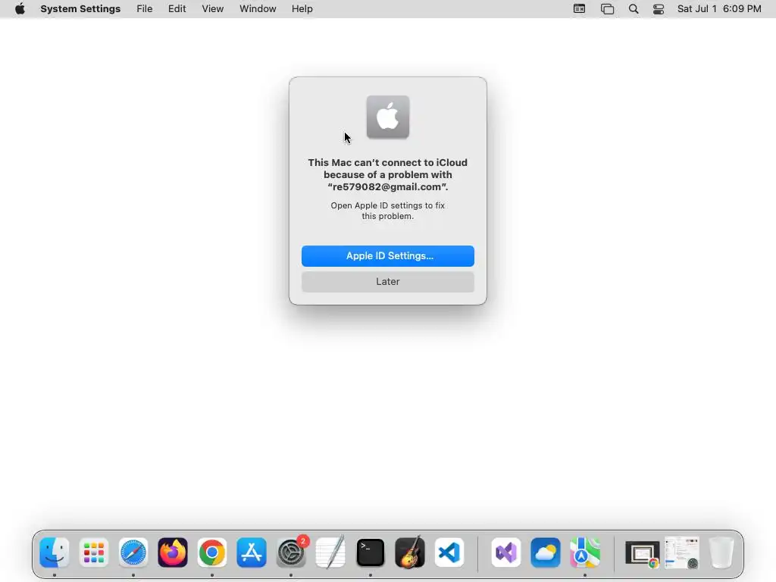Launch Maps from the Dock
Viewport: 776px width, 582px height.
[584, 552]
